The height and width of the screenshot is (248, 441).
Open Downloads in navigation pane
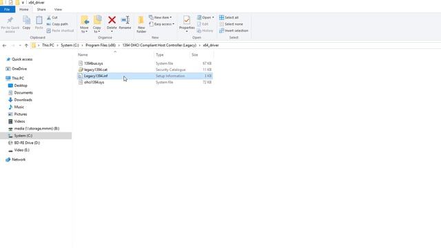point(23,100)
